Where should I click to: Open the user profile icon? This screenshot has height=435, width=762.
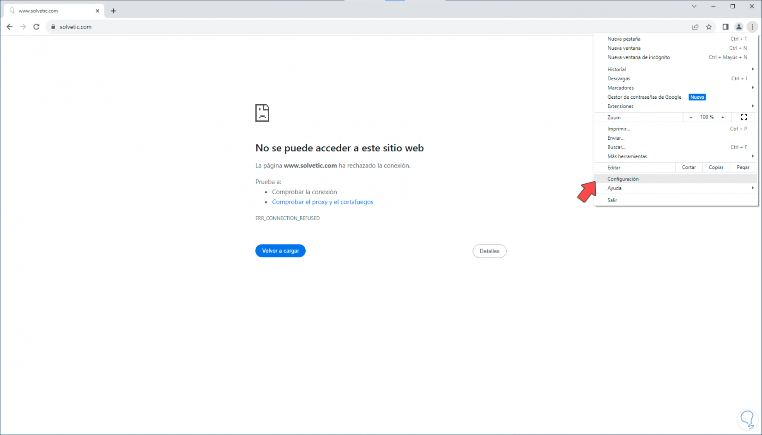739,27
